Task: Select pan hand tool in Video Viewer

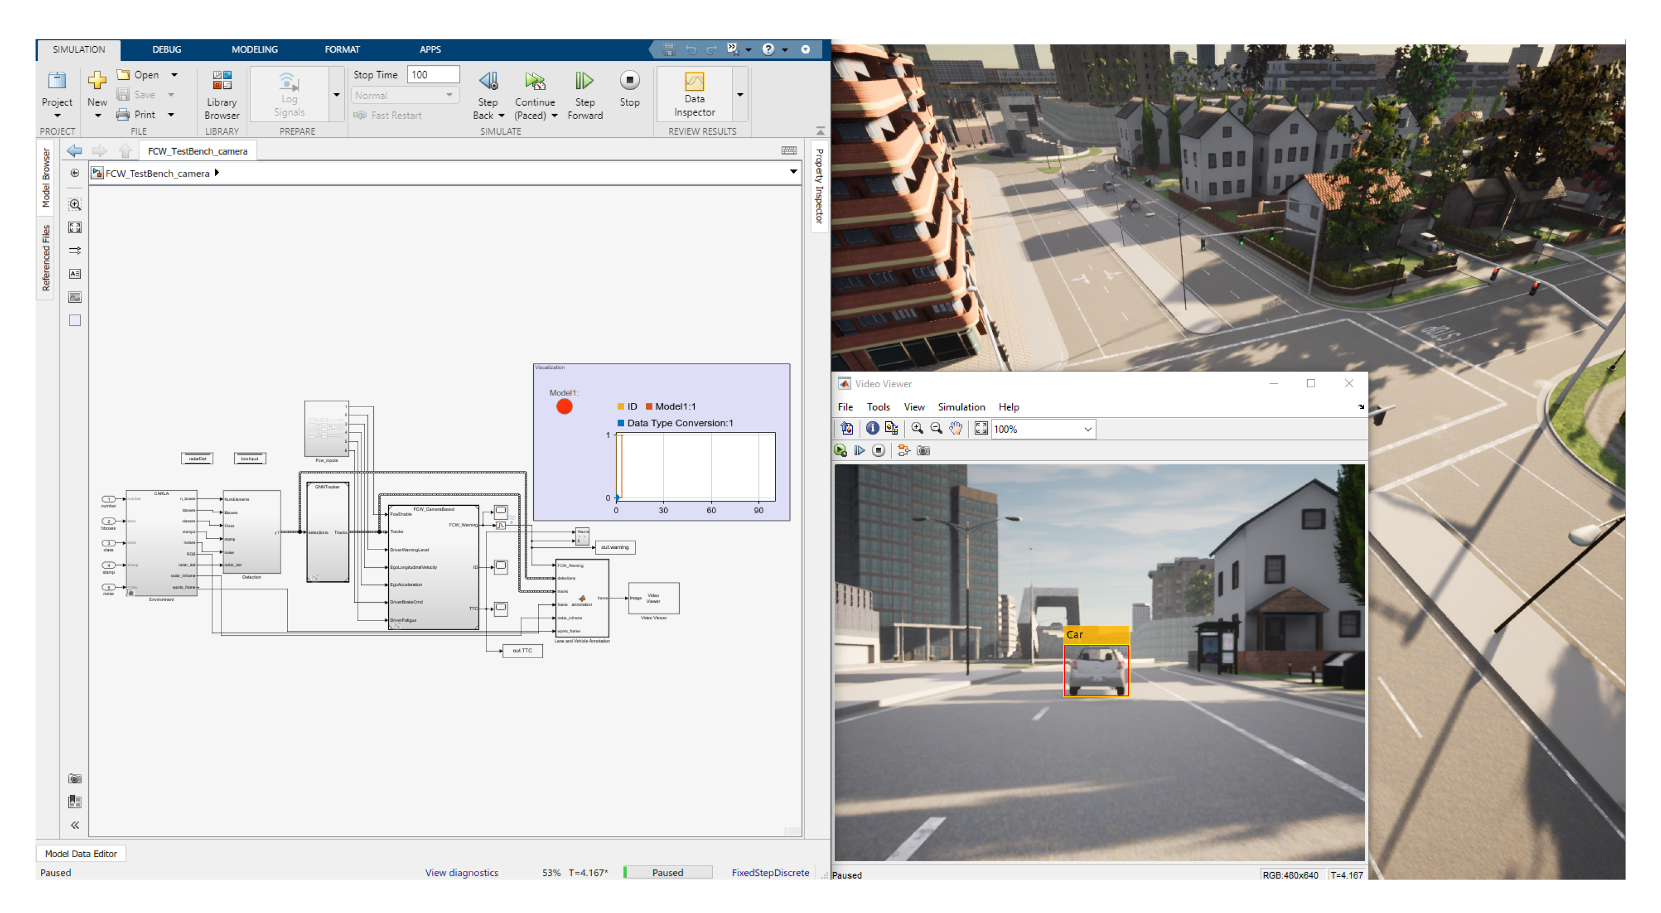Action: click(x=955, y=429)
